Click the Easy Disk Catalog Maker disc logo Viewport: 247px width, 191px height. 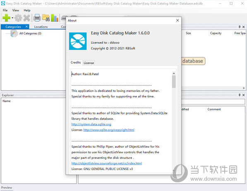click(x=78, y=41)
